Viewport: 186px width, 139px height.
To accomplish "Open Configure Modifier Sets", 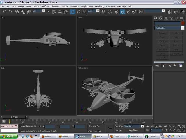I will coord(181,66).
